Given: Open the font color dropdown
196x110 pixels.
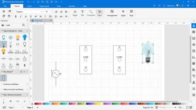Looking at the screenshot, I should (x=67, y=16).
